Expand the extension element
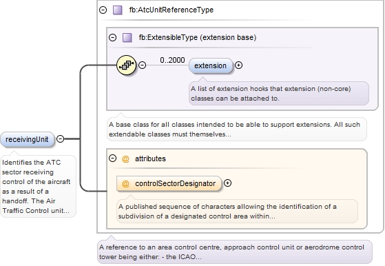This screenshot has width=385, height=266. [239, 65]
